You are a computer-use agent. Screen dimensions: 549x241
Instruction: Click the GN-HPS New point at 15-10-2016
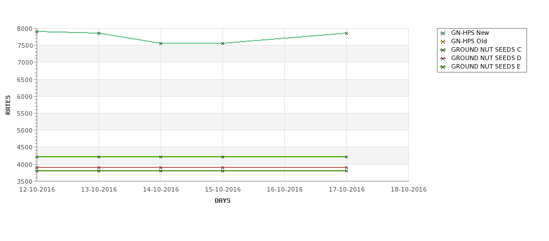(222, 43)
